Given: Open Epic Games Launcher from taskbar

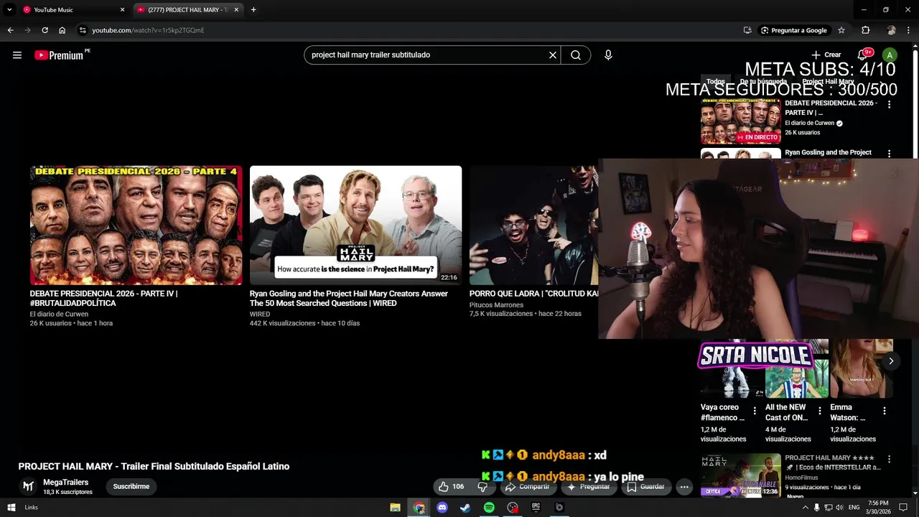Looking at the screenshot, I should 536,508.
